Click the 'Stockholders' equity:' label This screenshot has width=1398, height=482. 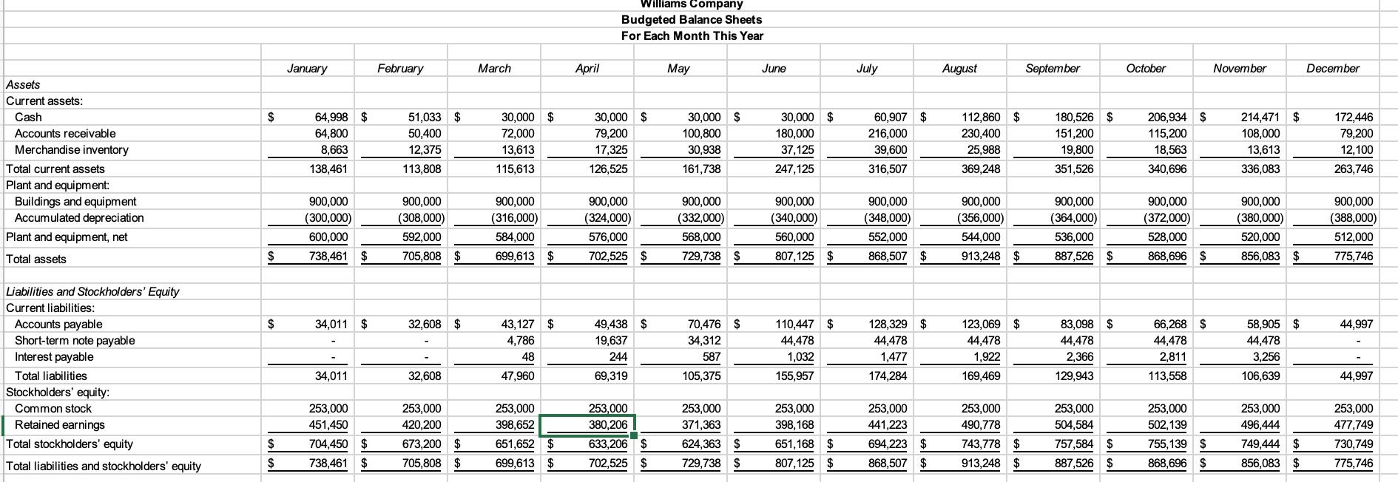[58, 392]
